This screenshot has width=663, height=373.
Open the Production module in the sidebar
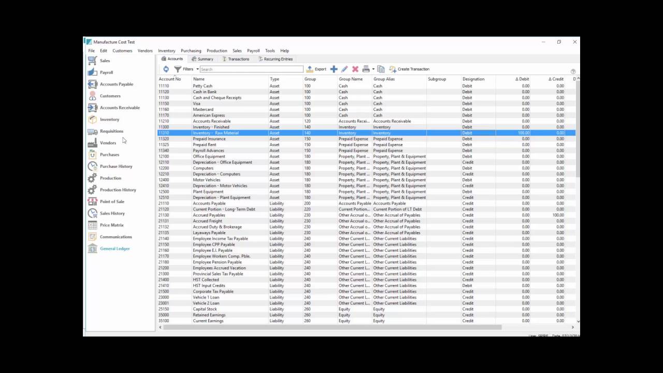pos(110,178)
